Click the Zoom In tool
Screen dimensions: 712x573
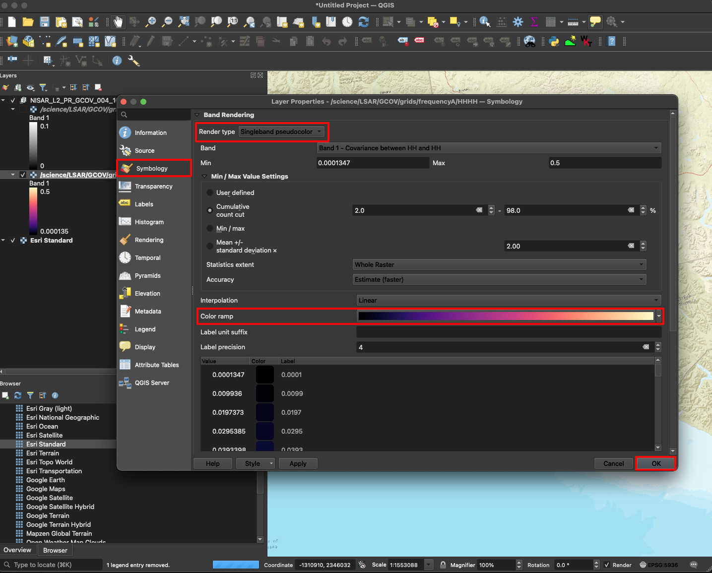click(150, 22)
